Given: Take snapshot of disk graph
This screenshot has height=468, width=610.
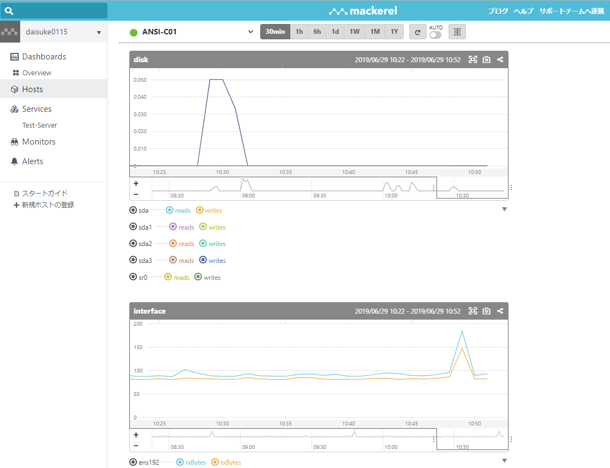Looking at the screenshot, I should (x=486, y=59).
